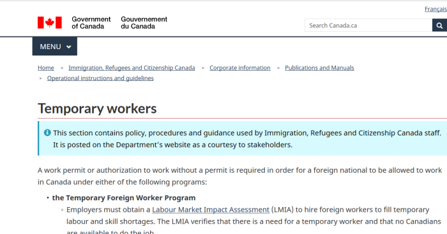Open Labour Market Impact Assessment link
This screenshot has height=234, width=447.
[211, 210]
